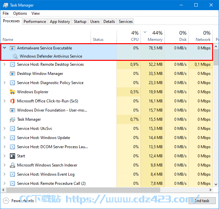Viewport: 219px width, 209px height.
Task: Expand Microsoft Office Click-to-Run (SxS)
Action: (5, 101)
